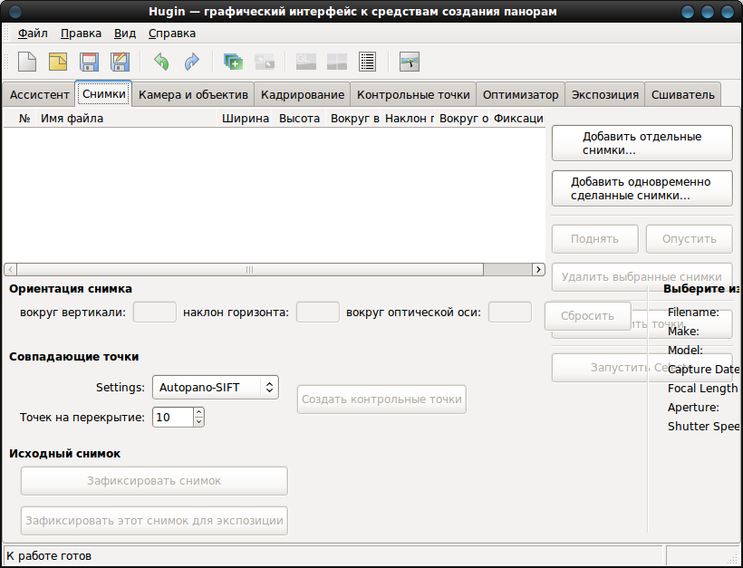Go to the Кадрирование tab

(303, 95)
